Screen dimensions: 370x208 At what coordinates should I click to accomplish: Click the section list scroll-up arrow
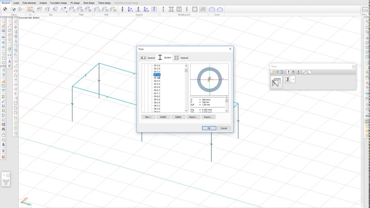click(186, 66)
